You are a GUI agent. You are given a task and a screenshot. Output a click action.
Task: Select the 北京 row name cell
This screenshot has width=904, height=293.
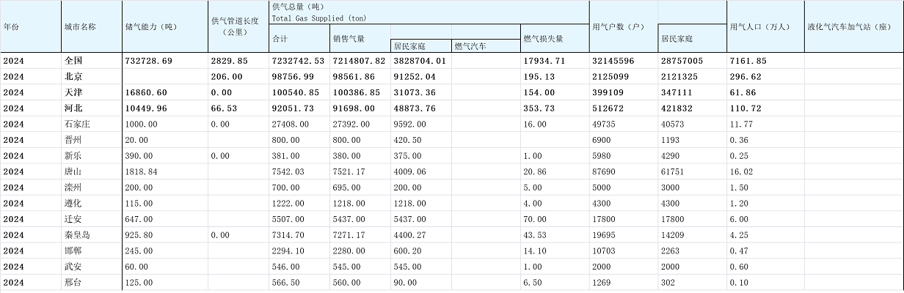pos(73,76)
